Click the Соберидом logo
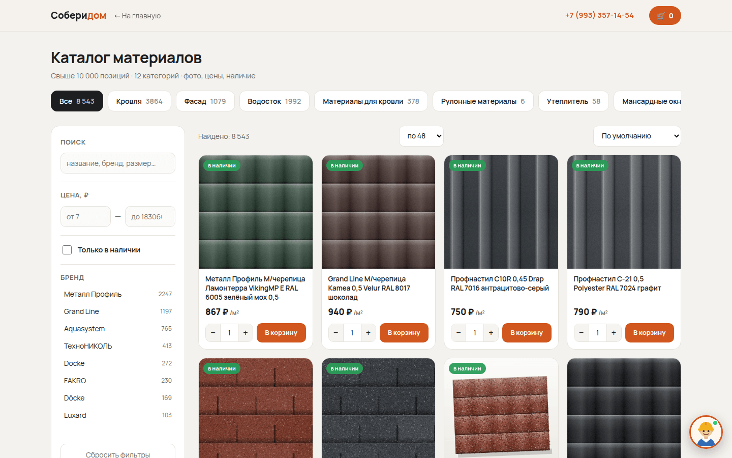This screenshot has height=458, width=732. [78, 16]
